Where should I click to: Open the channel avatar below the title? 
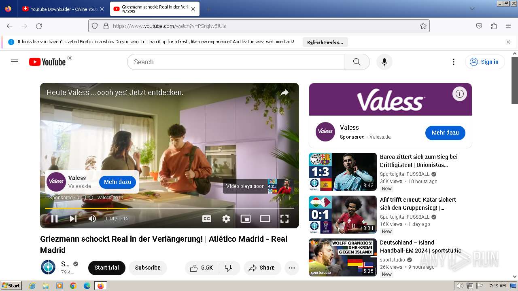tap(48, 268)
